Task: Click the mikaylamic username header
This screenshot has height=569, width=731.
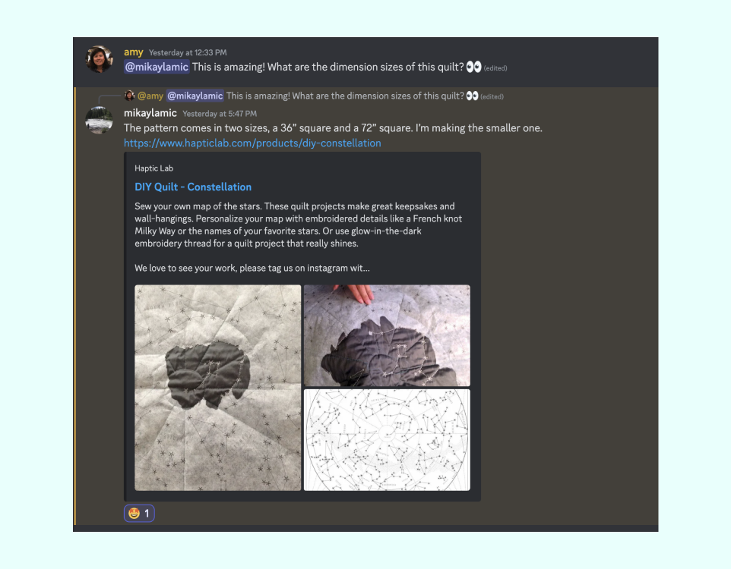Action: (x=150, y=113)
